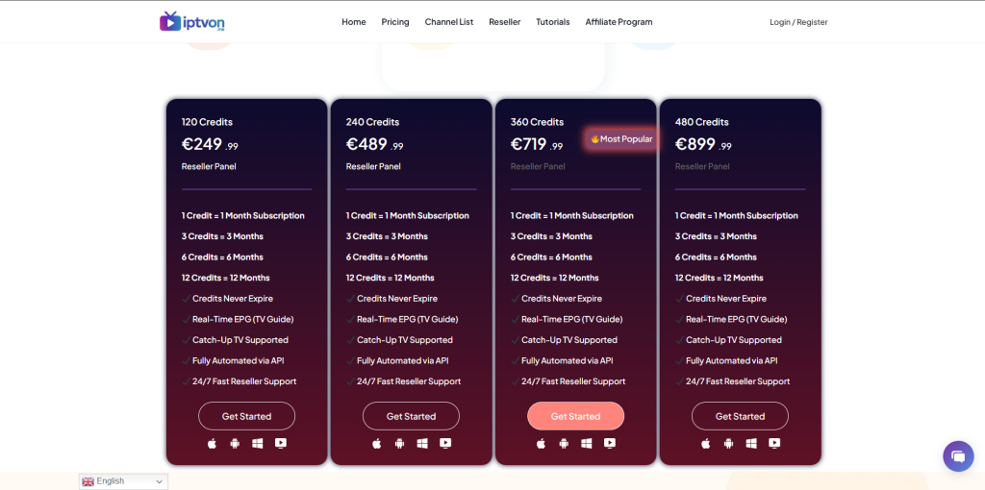
Task: Open the Pricing menu item
Action: pos(394,22)
